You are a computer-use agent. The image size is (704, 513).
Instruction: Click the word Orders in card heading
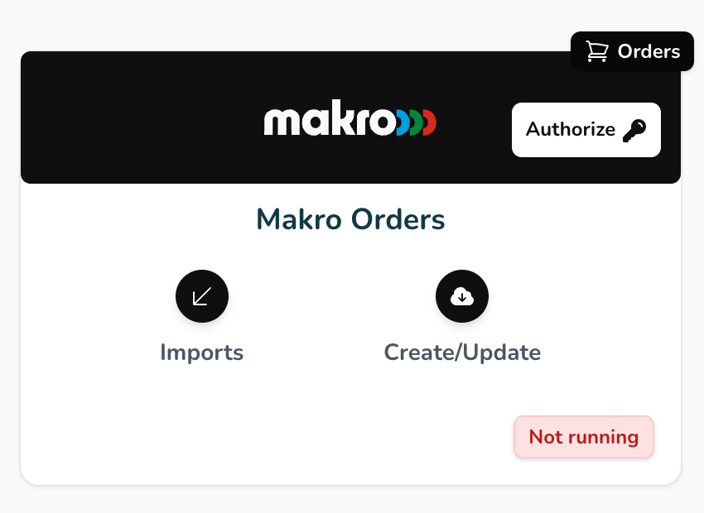pos(398,219)
